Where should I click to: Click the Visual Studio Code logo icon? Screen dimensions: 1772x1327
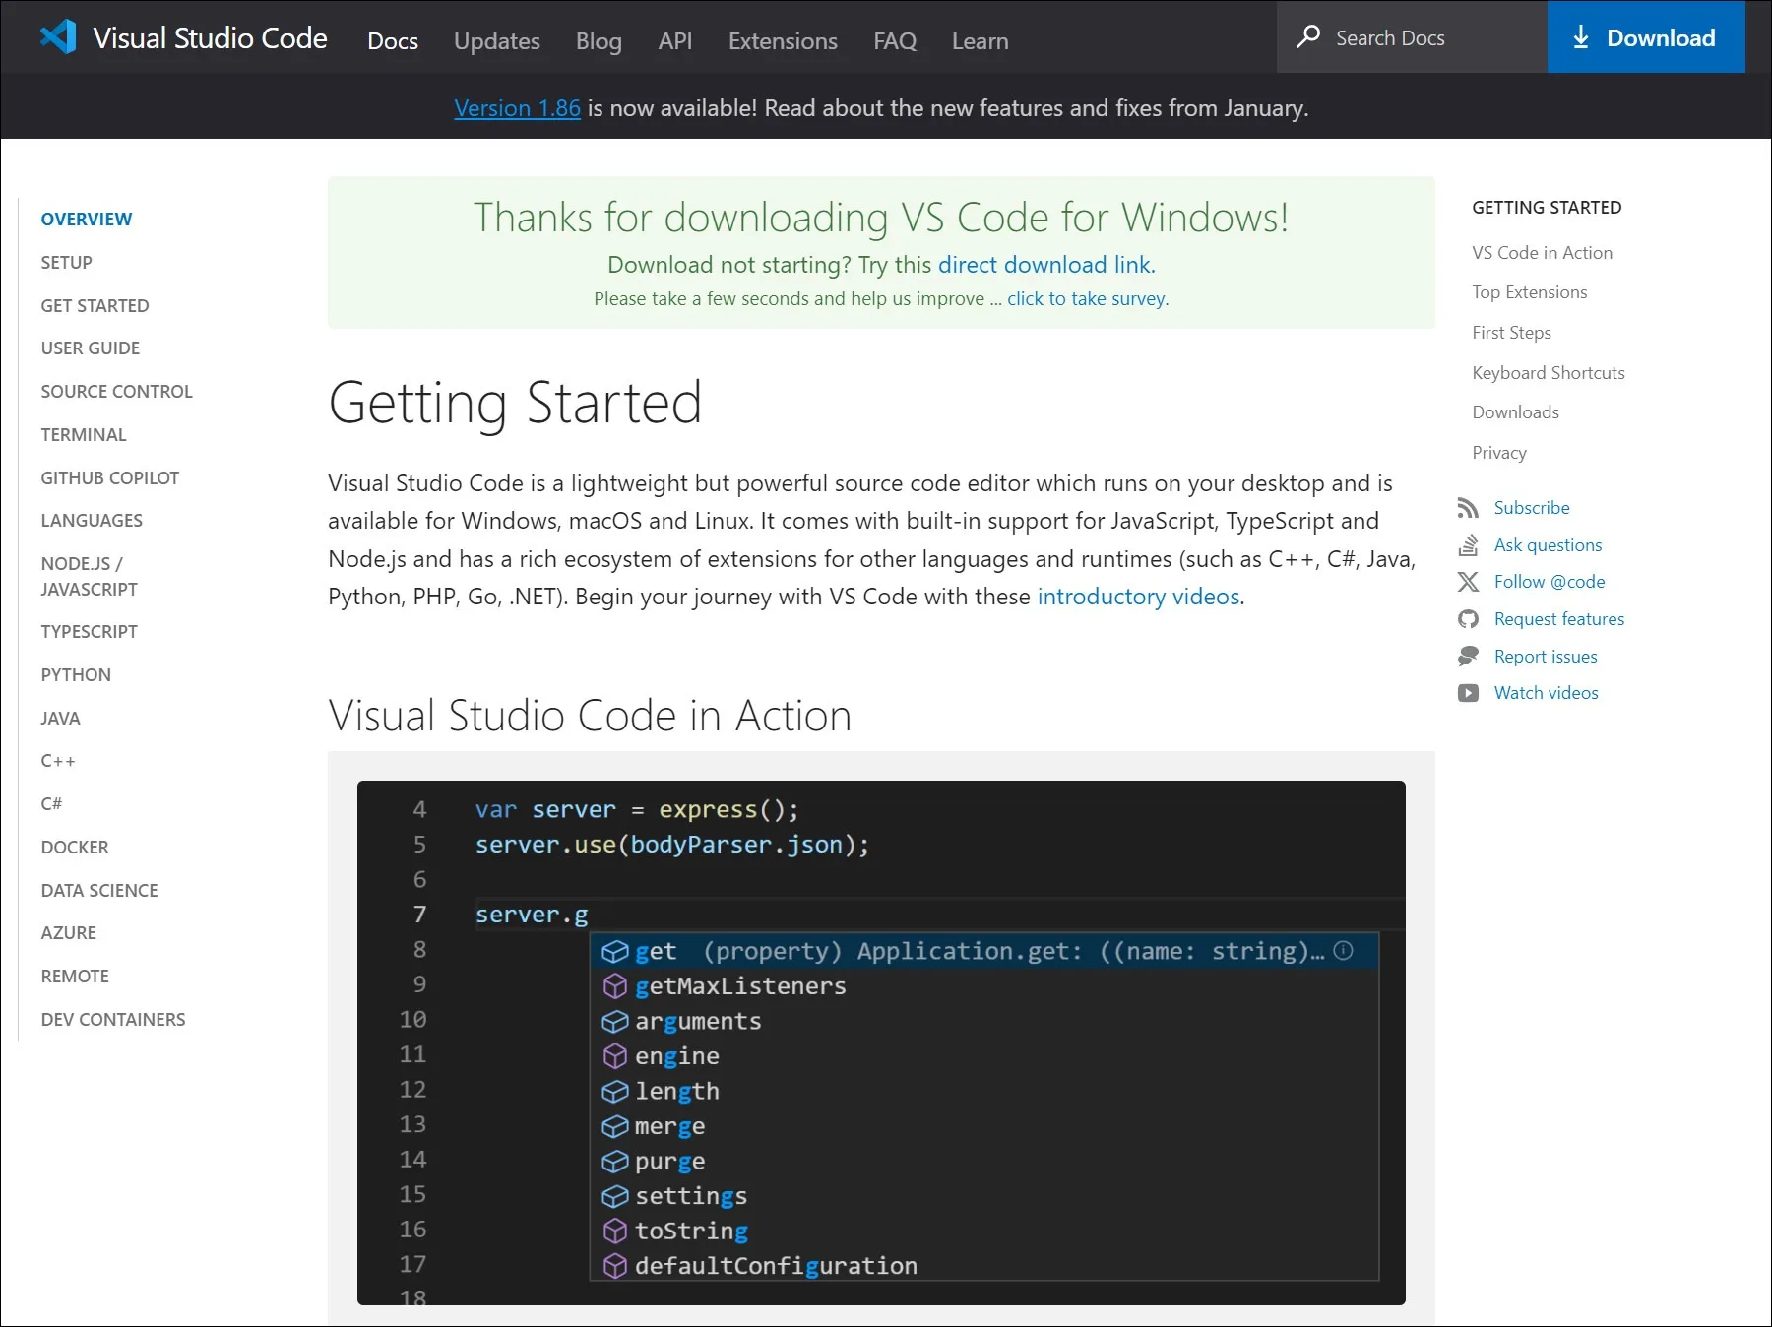coord(58,37)
